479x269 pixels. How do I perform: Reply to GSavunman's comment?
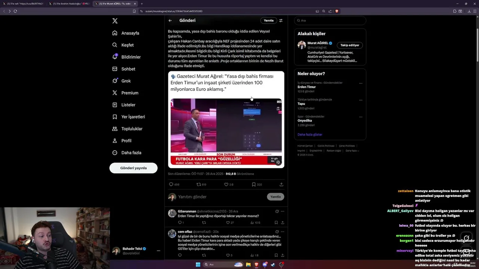click(180, 223)
